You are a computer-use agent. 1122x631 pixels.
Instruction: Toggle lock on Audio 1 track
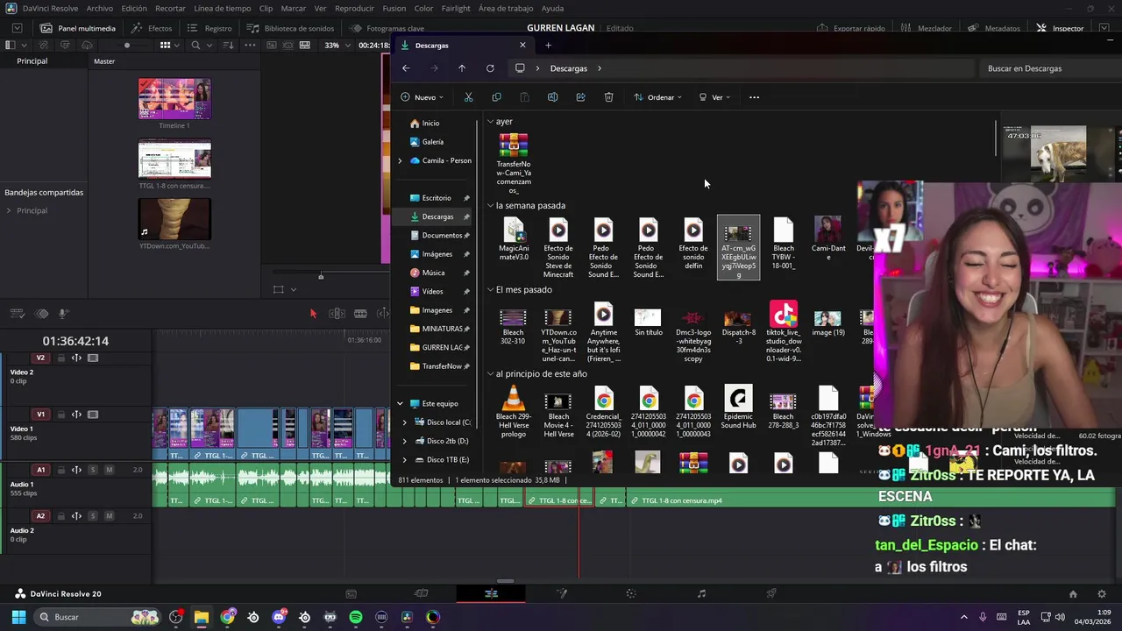61,470
